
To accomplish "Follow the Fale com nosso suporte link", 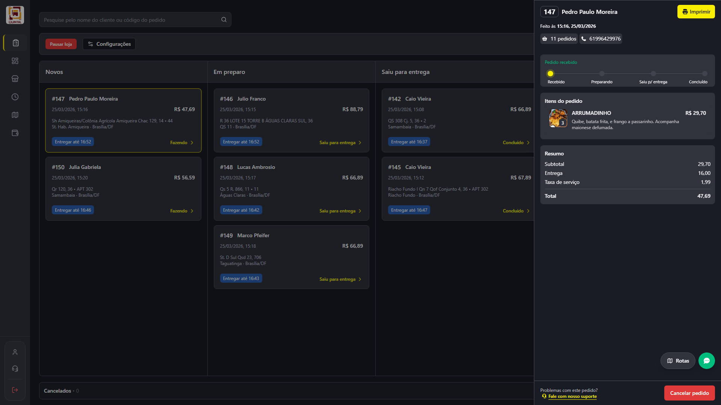I will 572,396.
